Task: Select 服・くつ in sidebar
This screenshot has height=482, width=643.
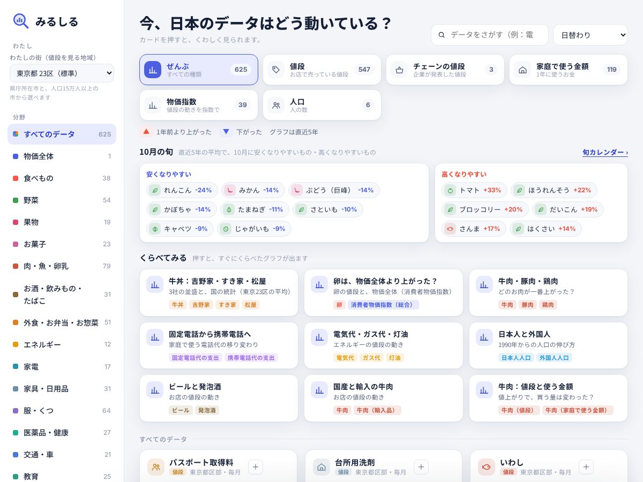Action: pyautogui.click(x=62, y=410)
